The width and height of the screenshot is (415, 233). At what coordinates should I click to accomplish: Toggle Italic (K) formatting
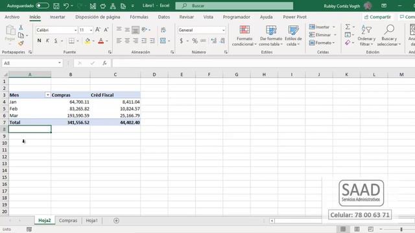click(x=47, y=41)
